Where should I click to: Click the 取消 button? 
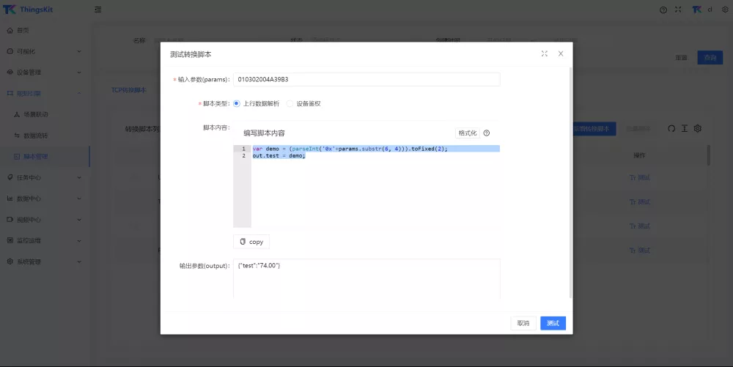pos(523,323)
